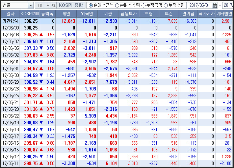This screenshot has height=168, width=234.
Task: Click the 기관 column header
Action: point(108,14)
